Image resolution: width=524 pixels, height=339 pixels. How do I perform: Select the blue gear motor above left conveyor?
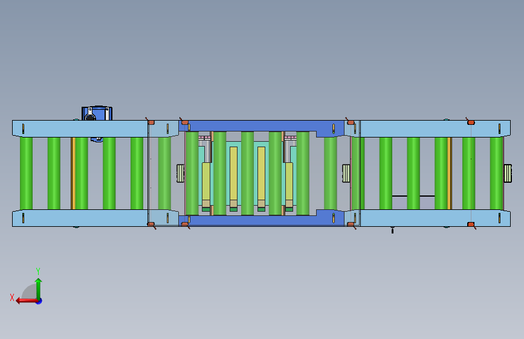click(97, 113)
